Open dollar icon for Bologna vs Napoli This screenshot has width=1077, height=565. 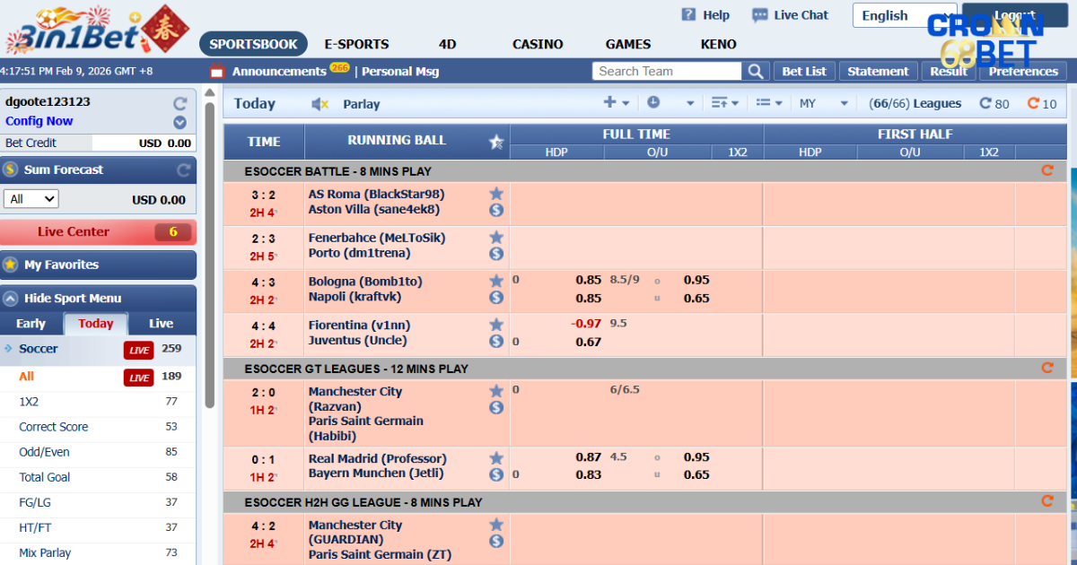tap(496, 297)
